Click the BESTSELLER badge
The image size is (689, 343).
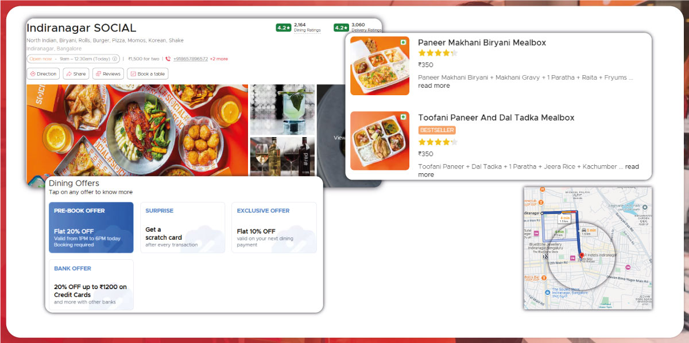pyautogui.click(x=437, y=130)
